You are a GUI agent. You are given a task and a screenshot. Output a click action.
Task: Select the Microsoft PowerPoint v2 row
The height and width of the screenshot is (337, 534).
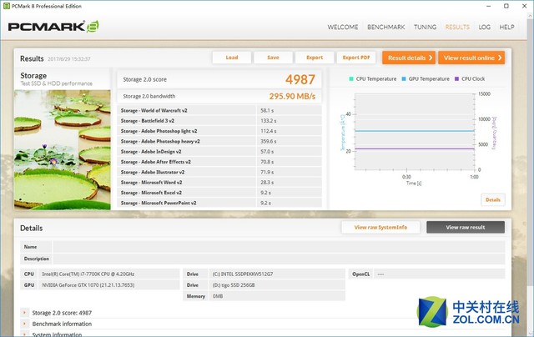pyautogui.click(x=219, y=203)
